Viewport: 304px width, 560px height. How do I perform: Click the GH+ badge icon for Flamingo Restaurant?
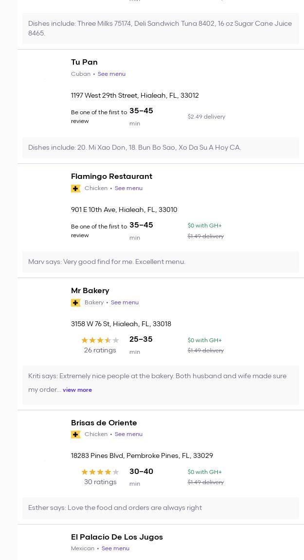(75, 189)
